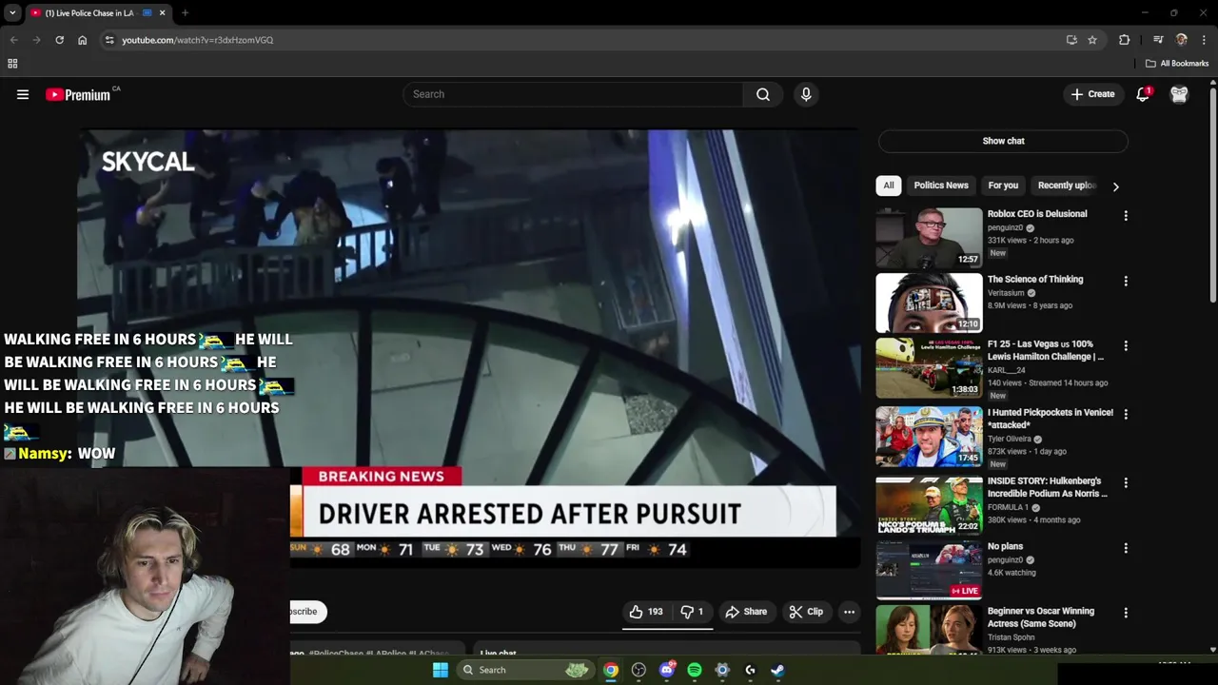Open the YouTube hamburger guide menu
This screenshot has height=685, width=1218.
23,94
